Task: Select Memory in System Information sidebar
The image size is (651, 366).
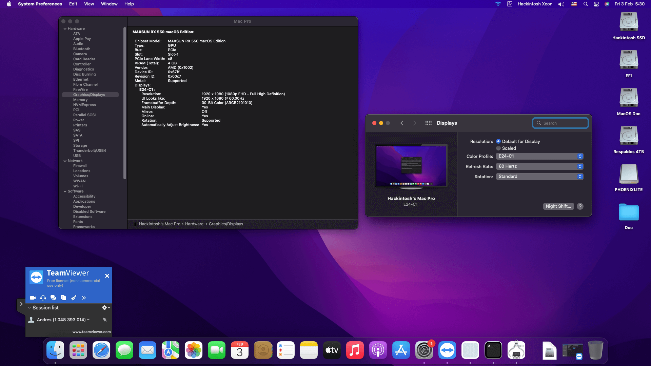Action: pyautogui.click(x=80, y=100)
